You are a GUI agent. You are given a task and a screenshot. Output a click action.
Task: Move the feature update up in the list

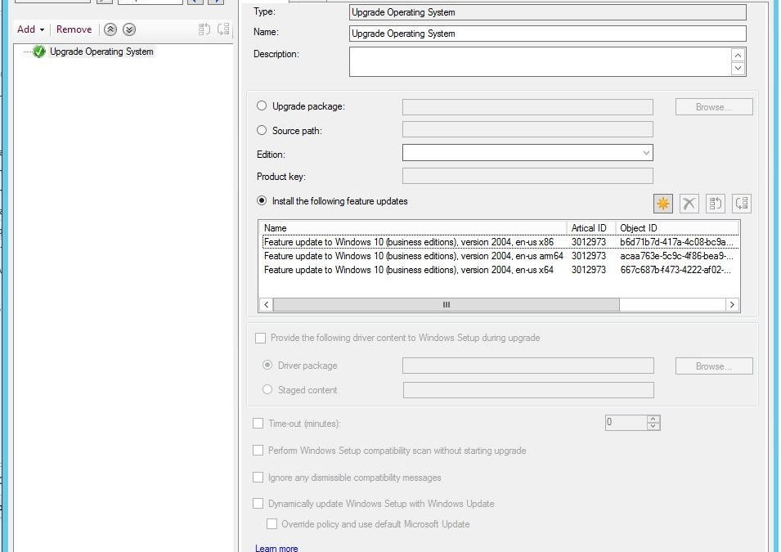point(716,204)
